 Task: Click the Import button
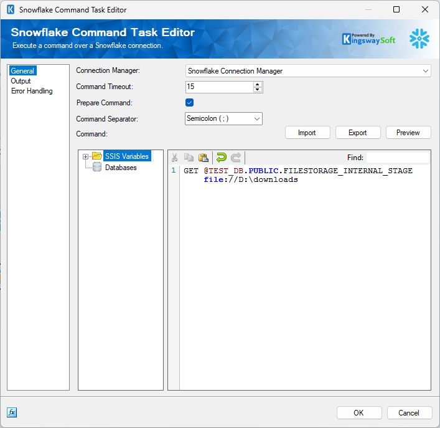coord(307,133)
